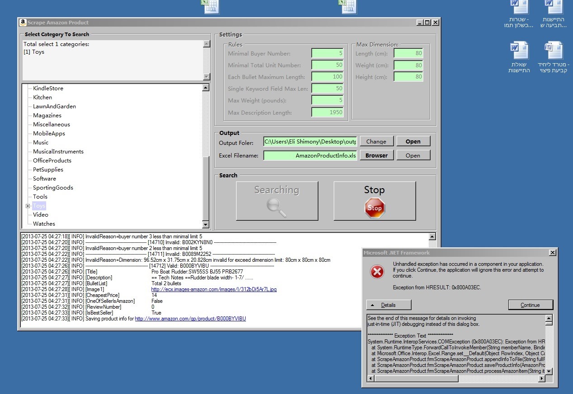Click Open next to Excel Filename
573x394 pixels.
[x=413, y=155]
